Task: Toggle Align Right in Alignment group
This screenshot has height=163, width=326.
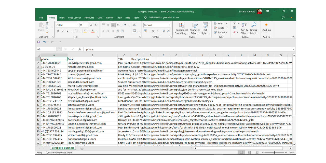Action: 113,31
